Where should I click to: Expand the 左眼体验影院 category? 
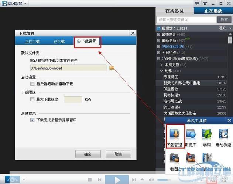click(158, 46)
